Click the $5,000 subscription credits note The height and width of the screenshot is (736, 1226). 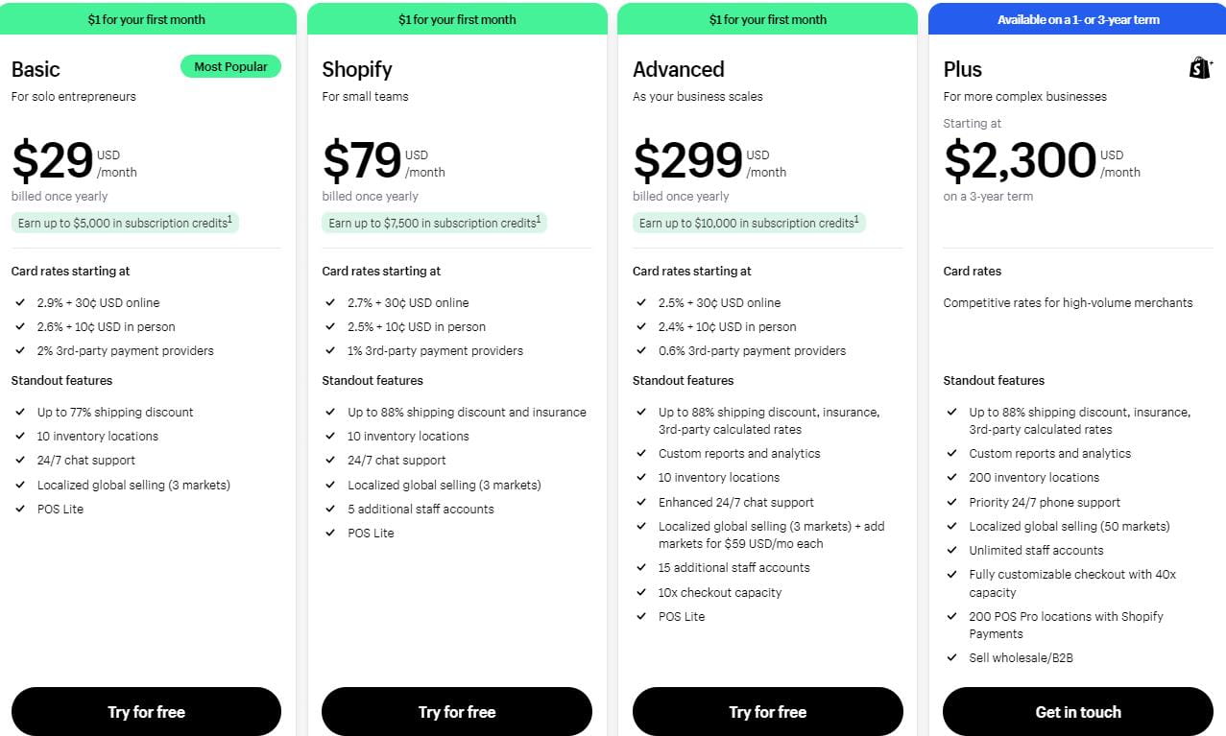[124, 223]
